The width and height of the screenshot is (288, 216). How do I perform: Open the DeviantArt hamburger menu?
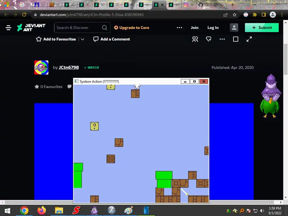[8, 28]
